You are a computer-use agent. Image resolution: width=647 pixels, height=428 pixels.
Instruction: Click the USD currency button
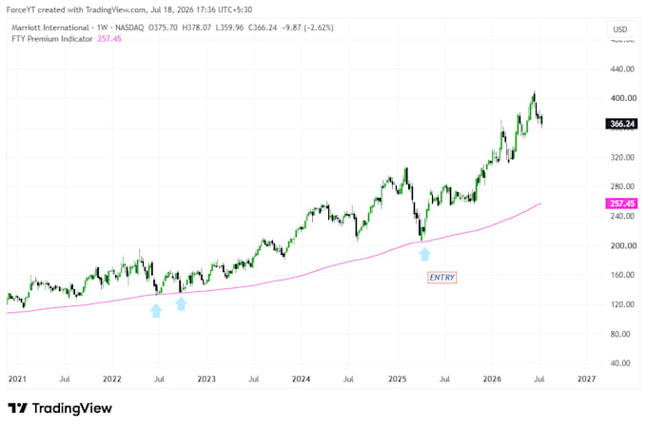coord(620,29)
